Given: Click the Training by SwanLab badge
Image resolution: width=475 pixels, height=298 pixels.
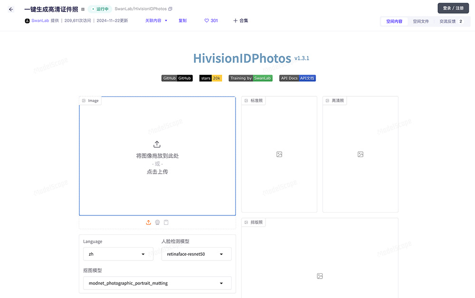Looking at the screenshot, I should 250,78.
